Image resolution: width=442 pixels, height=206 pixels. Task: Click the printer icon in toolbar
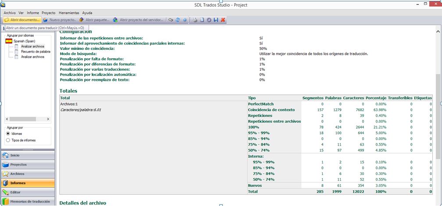click(195, 20)
